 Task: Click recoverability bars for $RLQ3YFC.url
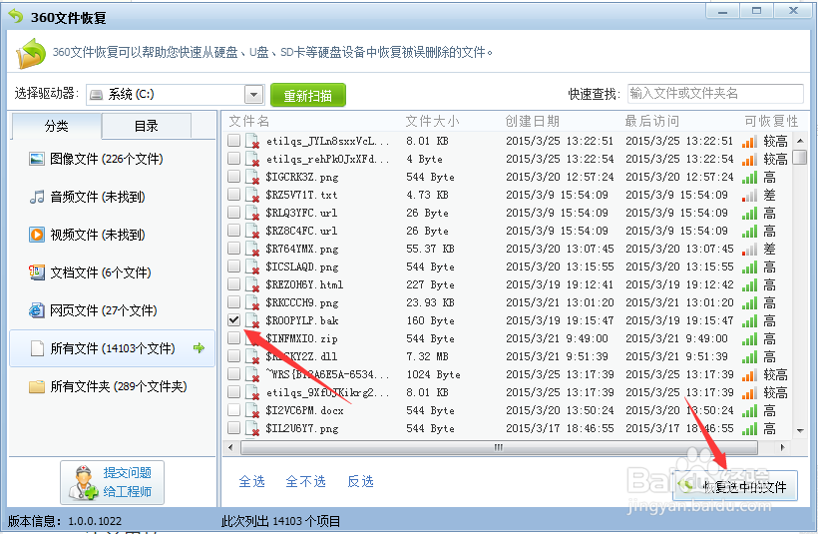749,213
